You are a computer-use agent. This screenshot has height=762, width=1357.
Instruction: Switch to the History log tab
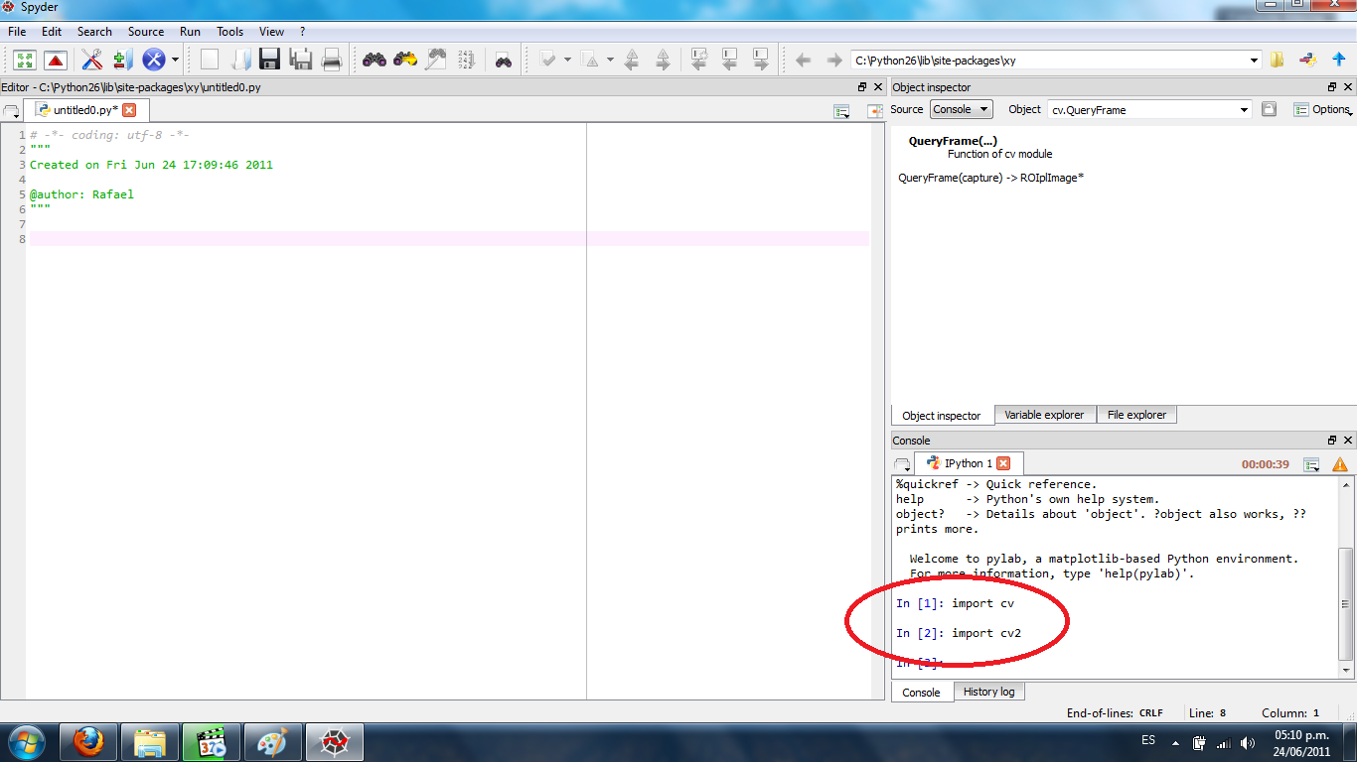[988, 692]
